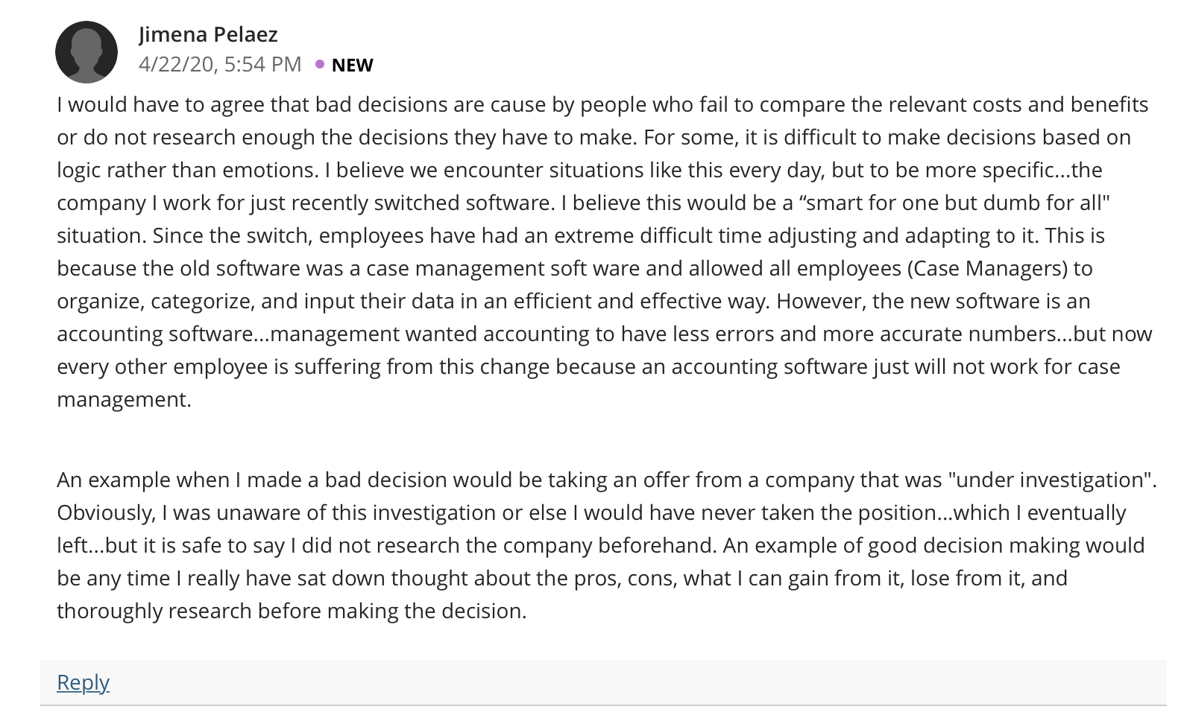1184x718 pixels.
Task: Click the word "management." ending the first paragraph
Action: click(124, 400)
